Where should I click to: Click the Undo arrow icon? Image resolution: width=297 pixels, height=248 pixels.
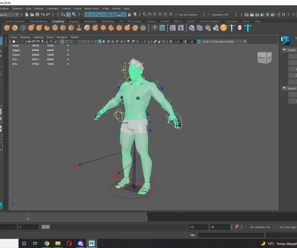(x=43, y=14)
